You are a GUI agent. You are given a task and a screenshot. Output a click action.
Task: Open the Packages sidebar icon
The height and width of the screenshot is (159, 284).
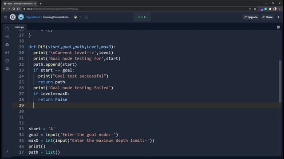point(7,45)
